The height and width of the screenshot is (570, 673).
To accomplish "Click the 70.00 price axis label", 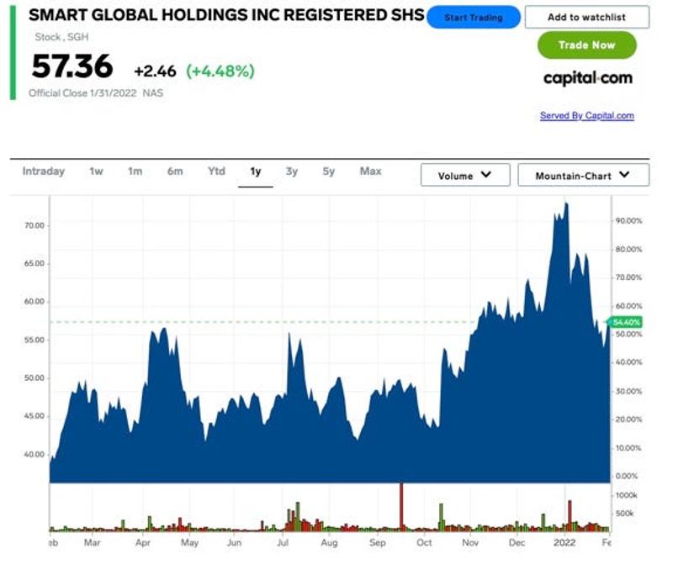I will 34,225.
